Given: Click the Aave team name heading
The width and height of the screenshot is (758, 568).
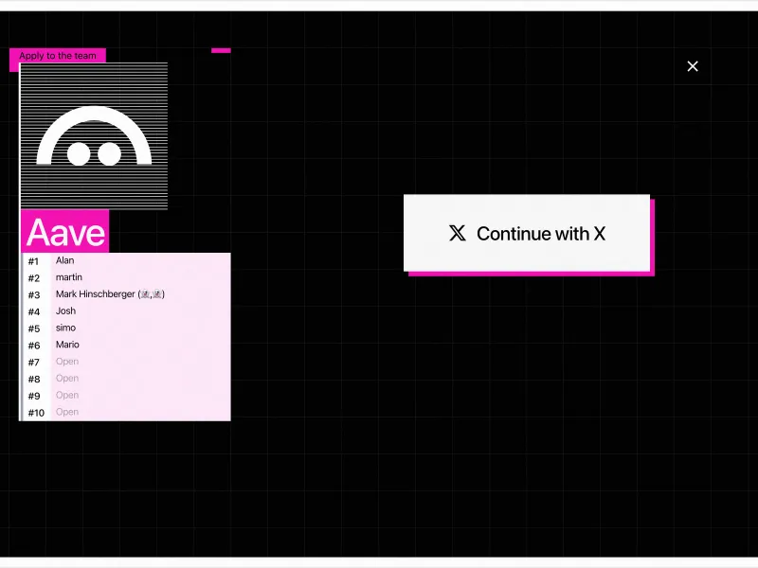Looking at the screenshot, I should [65, 232].
